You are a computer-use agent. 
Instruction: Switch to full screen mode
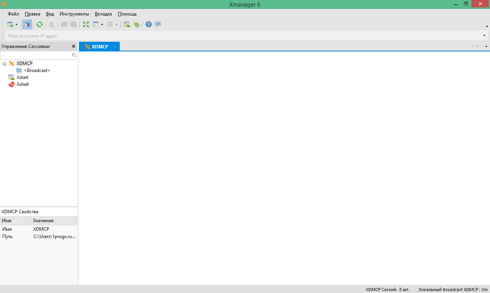tap(86, 24)
